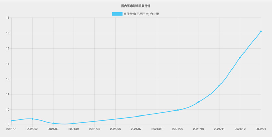Click the 2021/08 x-axis label
The width and height of the screenshot is (272, 137).
point(157,129)
